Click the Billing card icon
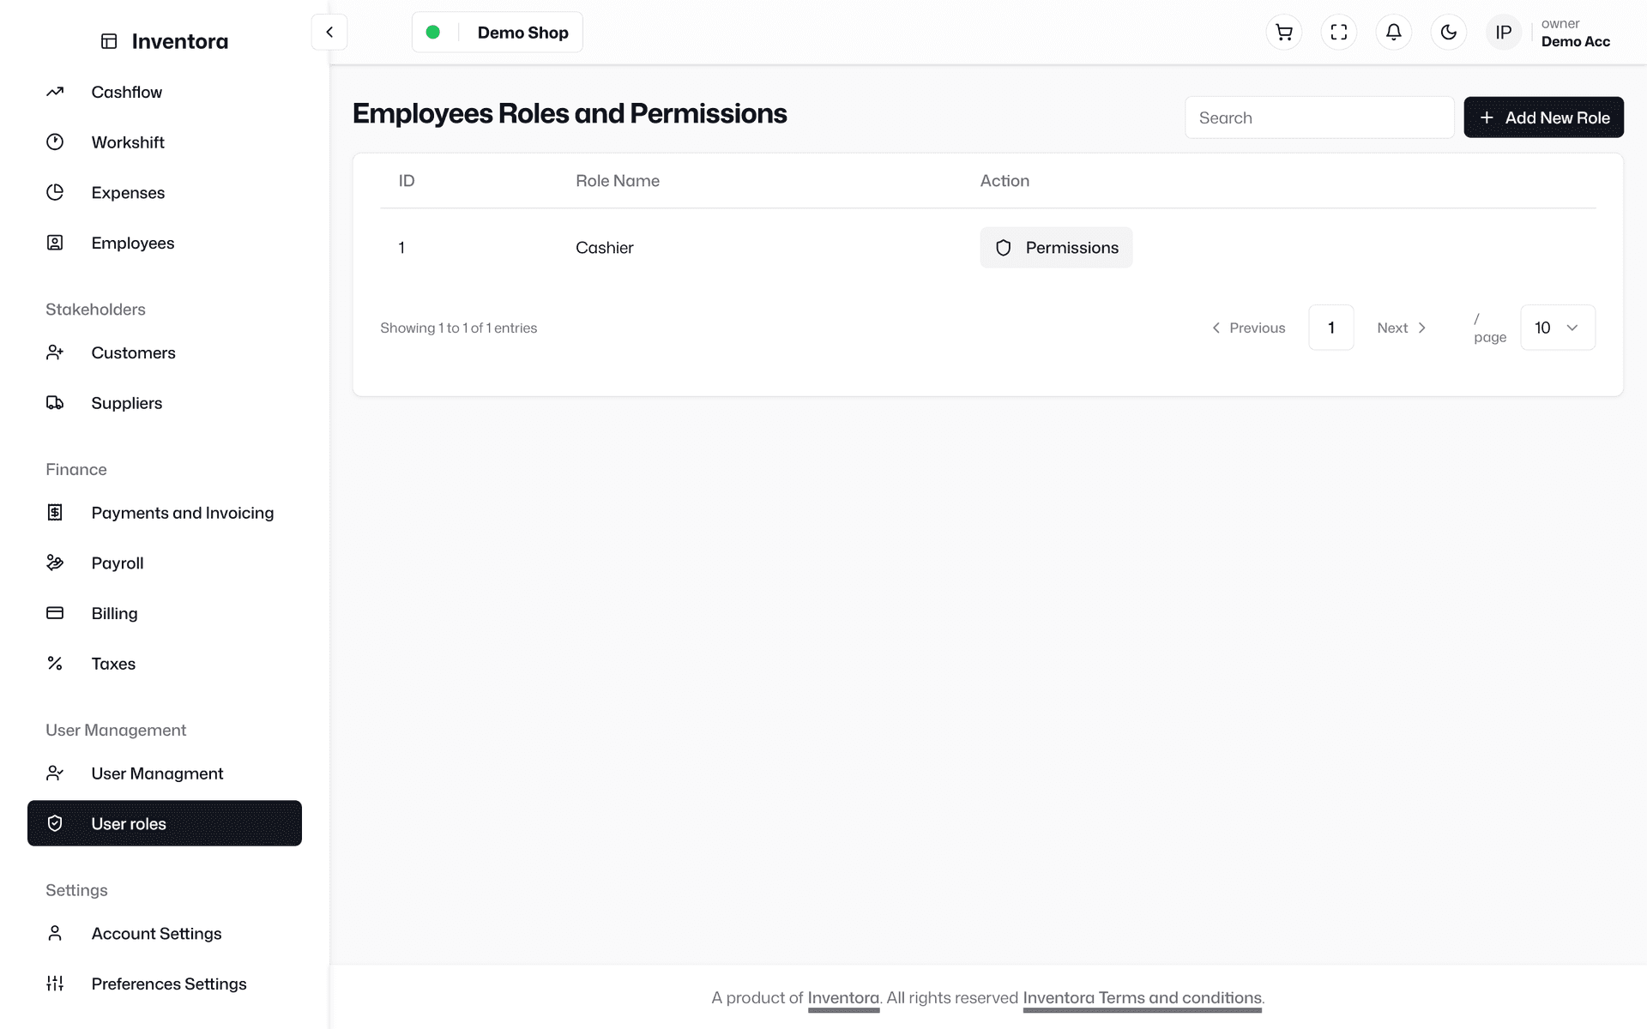This screenshot has width=1647, height=1029. pos(55,613)
